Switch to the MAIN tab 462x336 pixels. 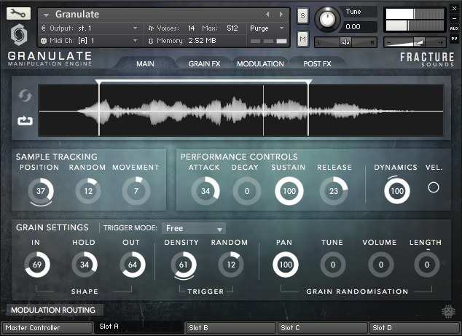(x=145, y=63)
